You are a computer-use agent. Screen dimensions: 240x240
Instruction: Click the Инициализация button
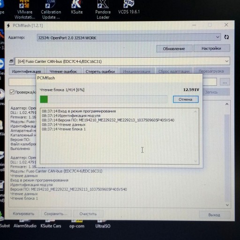pyautogui.click(x=137, y=71)
